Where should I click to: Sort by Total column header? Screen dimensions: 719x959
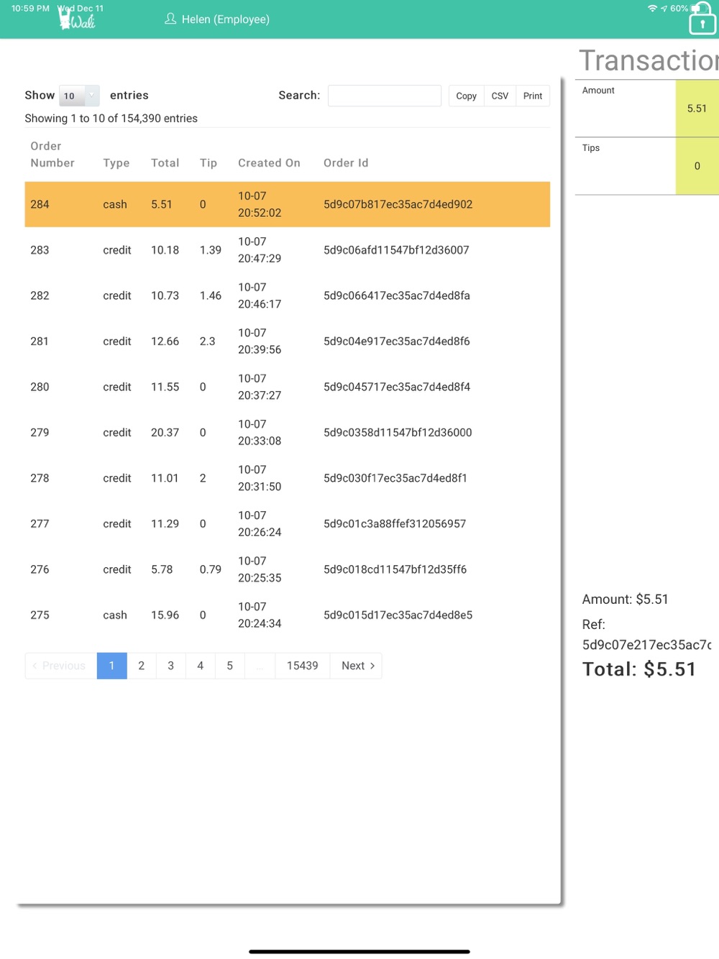(165, 163)
